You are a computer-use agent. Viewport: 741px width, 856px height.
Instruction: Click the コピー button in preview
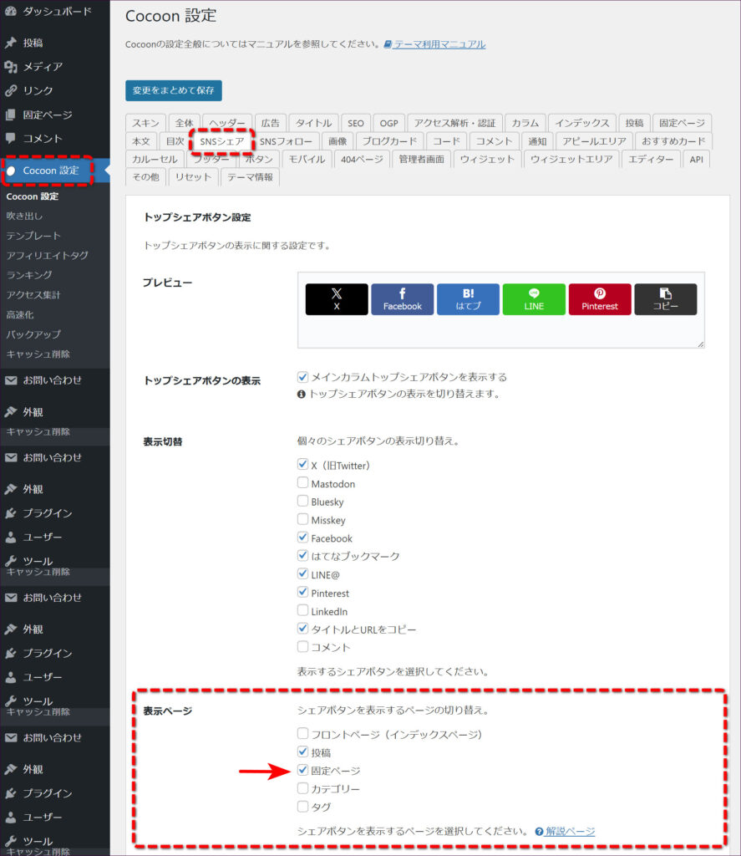(665, 299)
